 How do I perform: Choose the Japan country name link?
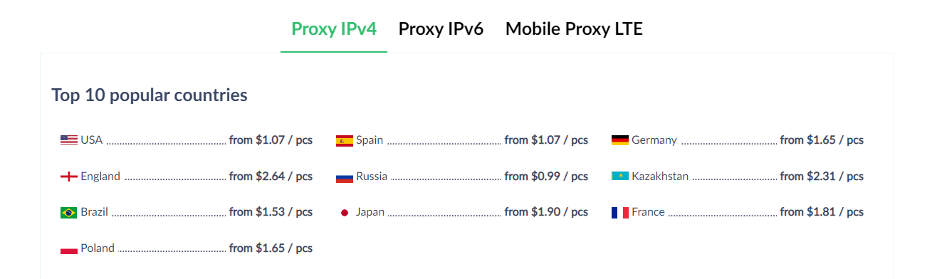click(x=370, y=212)
